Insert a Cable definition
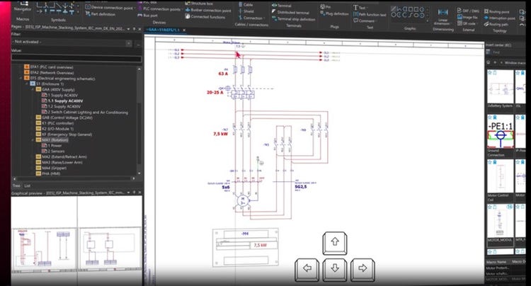Viewport: 531px width, 286px height. (246, 5)
